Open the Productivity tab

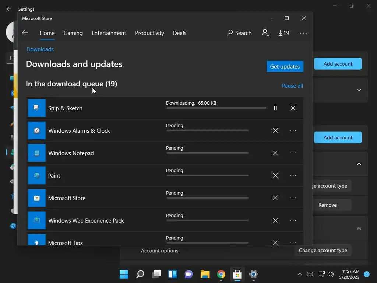(149, 33)
